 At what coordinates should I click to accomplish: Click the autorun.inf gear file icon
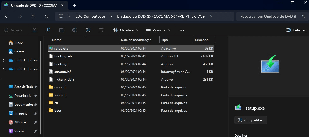point(51,72)
